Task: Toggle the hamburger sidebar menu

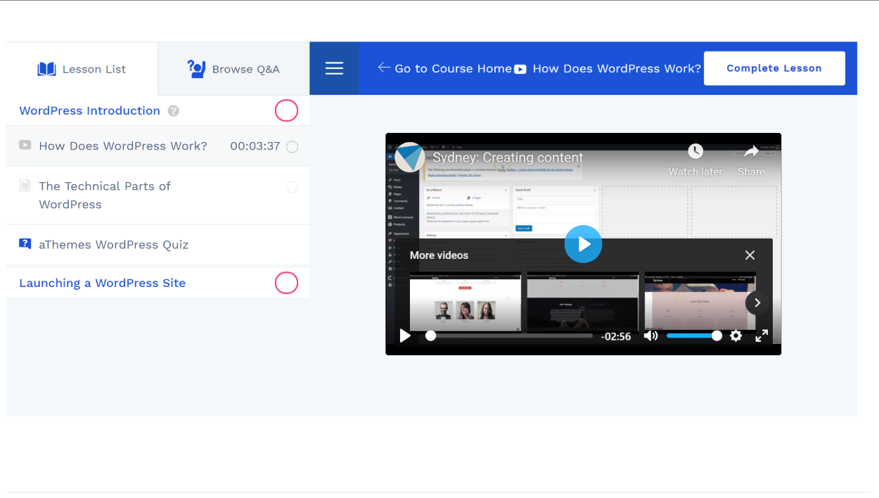Action: pos(334,68)
